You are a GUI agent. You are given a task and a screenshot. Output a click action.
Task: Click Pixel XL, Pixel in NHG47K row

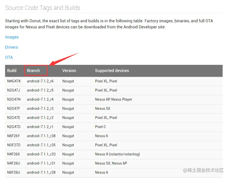[x=106, y=81]
